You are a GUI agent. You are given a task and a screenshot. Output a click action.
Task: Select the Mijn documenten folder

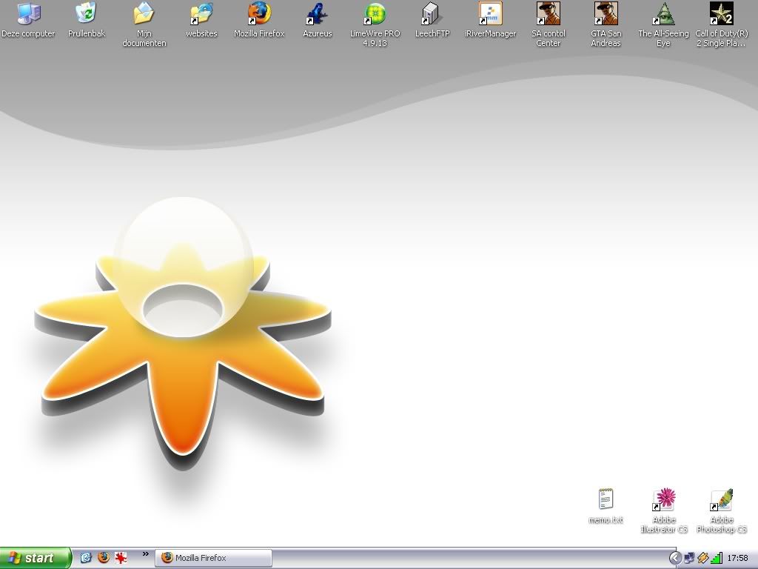pyautogui.click(x=144, y=14)
